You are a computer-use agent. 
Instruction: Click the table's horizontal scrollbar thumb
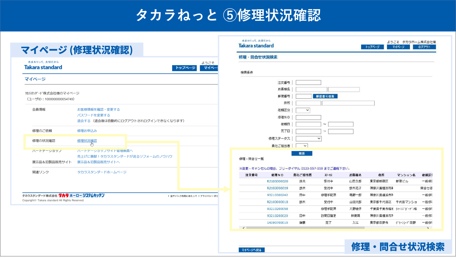tap(305, 228)
